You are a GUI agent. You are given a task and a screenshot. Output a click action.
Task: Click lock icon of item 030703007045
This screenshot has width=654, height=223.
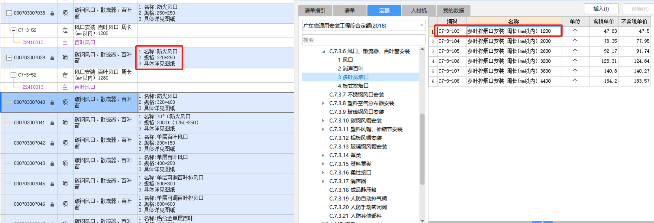[x=52, y=184]
